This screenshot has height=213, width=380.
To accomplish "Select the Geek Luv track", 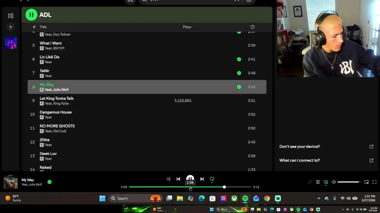I will click(48, 154).
